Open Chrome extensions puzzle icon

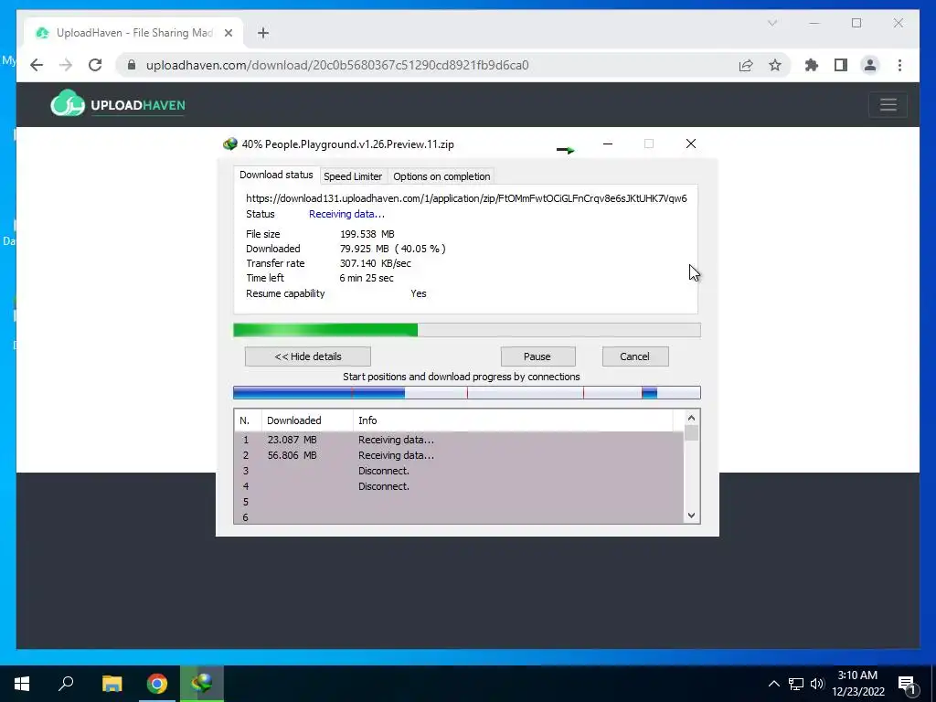[812, 65]
